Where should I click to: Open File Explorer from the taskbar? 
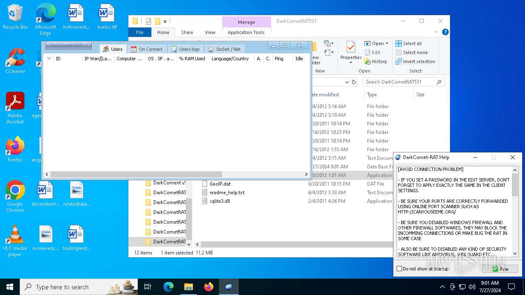click(188, 287)
